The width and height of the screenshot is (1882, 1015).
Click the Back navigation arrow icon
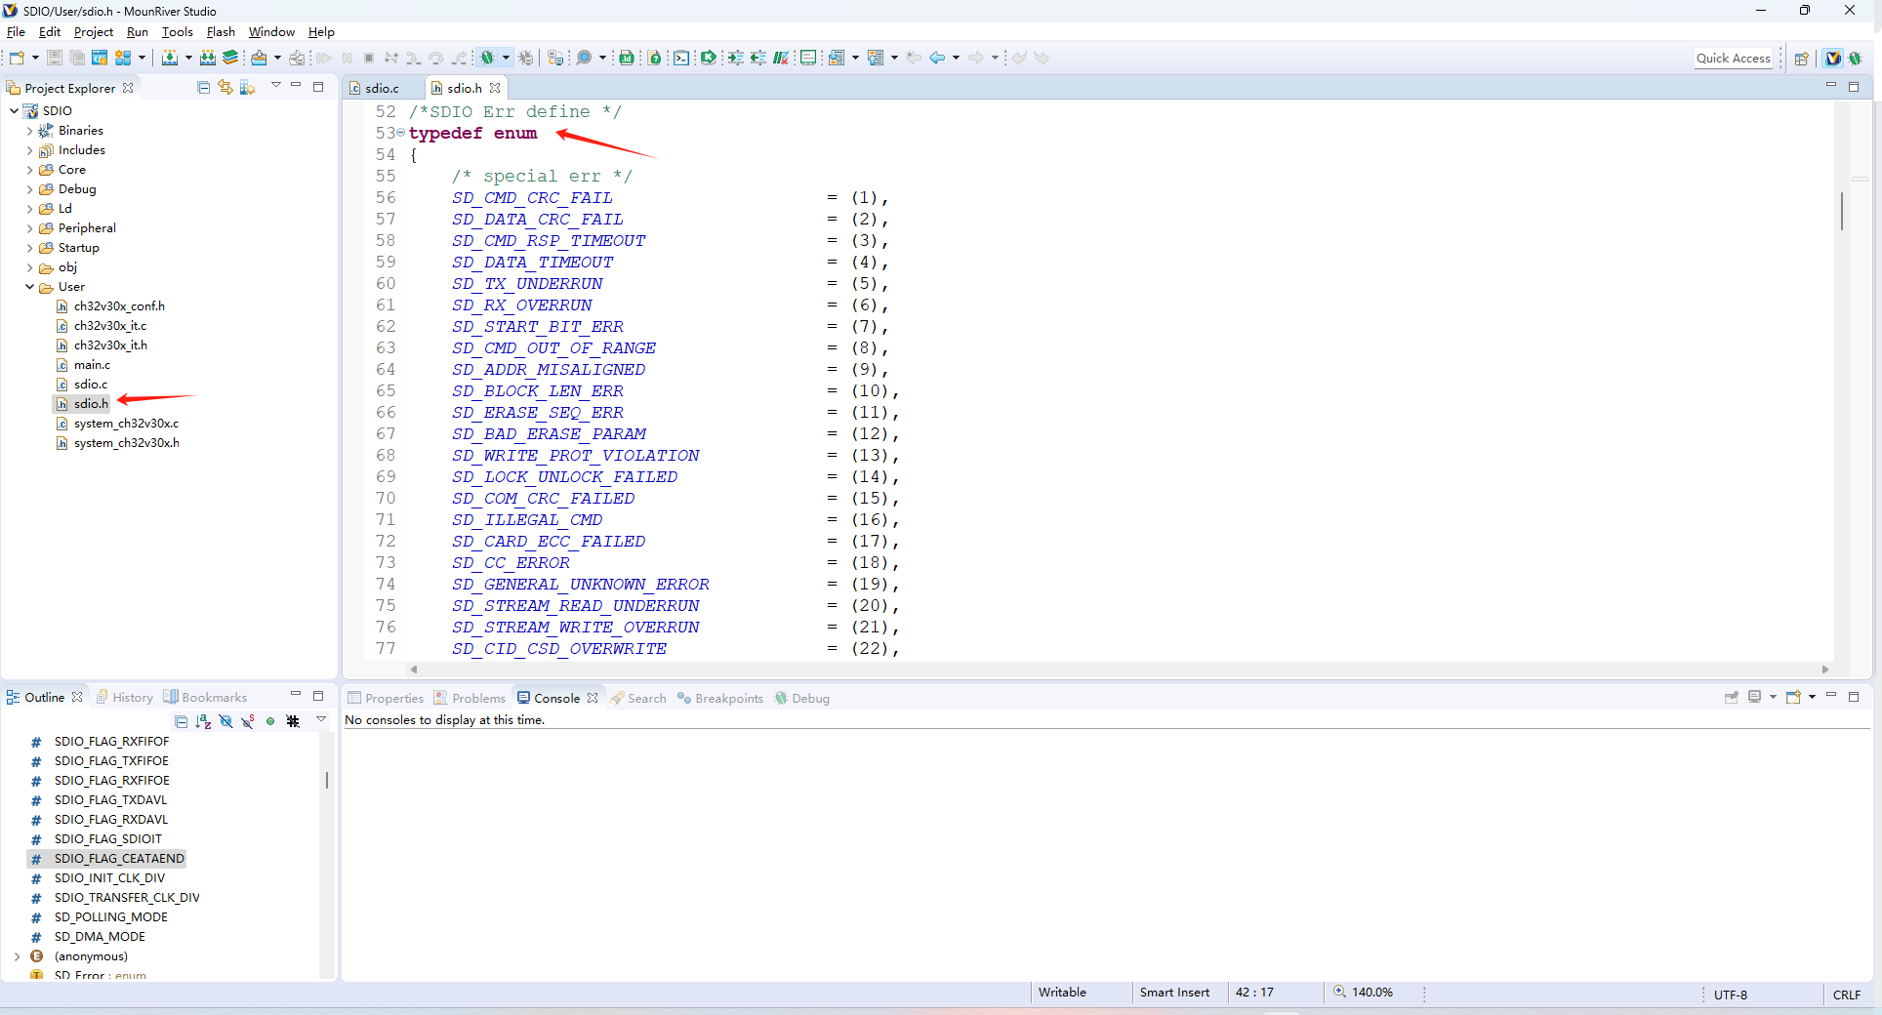point(937,58)
